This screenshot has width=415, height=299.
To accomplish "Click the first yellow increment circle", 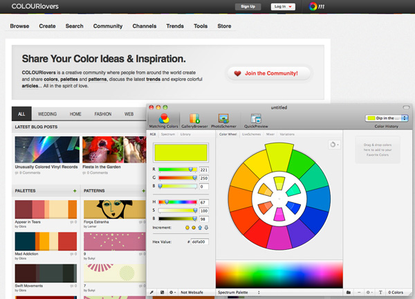I will click(187, 228).
